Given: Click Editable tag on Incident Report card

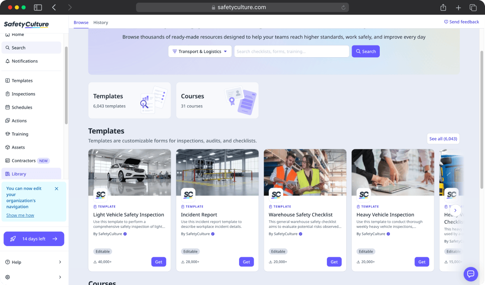Looking at the screenshot, I should click(190, 252).
